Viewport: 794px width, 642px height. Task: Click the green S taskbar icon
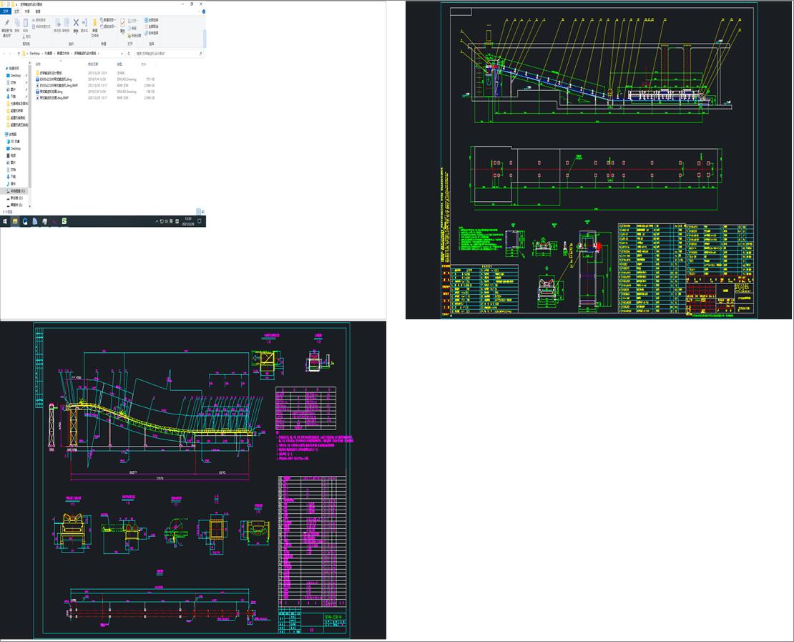point(64,221)
